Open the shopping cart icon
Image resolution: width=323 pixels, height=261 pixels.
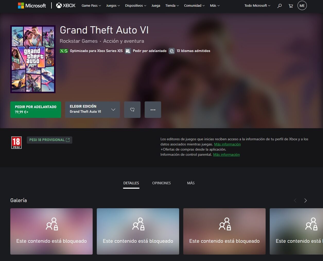click(x=291, y=6)
